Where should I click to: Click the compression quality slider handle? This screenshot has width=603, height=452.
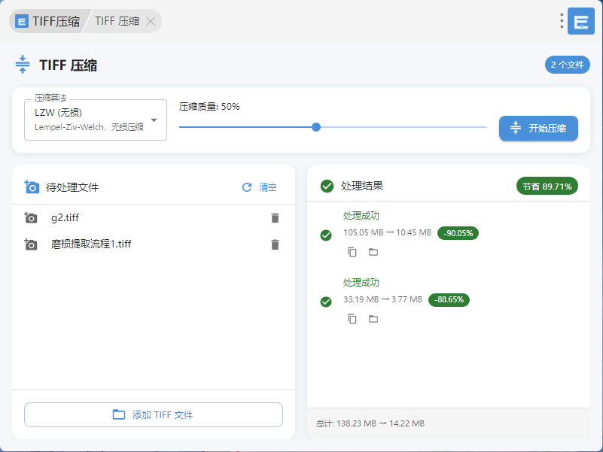tap(316, 127)
